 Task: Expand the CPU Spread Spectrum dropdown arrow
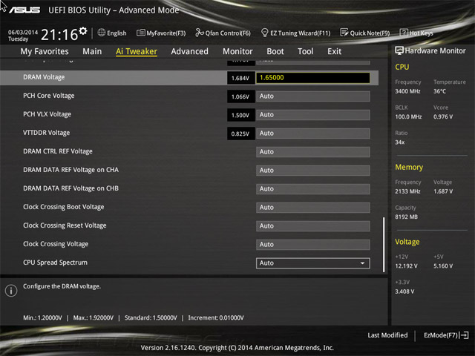coord(363,263)
